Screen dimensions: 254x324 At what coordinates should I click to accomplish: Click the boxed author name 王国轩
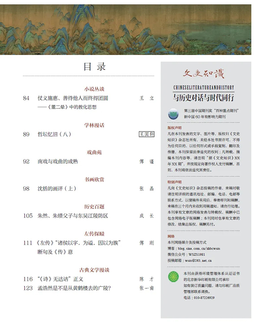[146, 134]
